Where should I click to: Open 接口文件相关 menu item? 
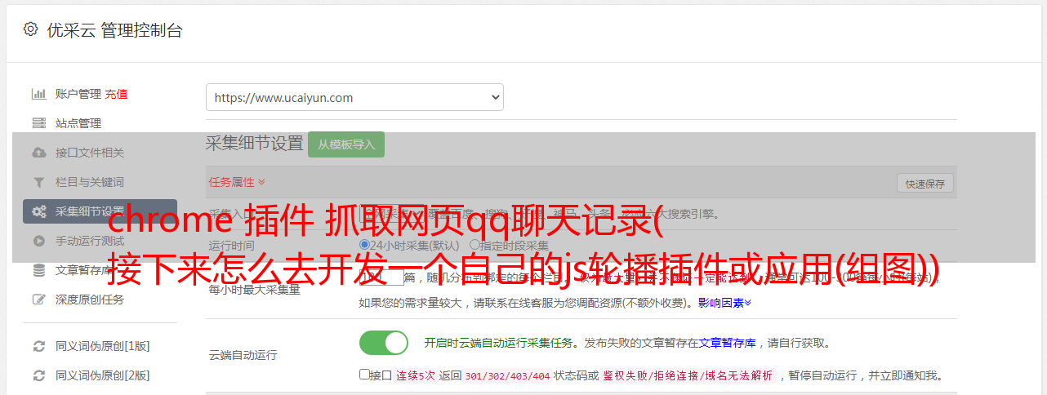pyautogui.click(x=90, y=153)
